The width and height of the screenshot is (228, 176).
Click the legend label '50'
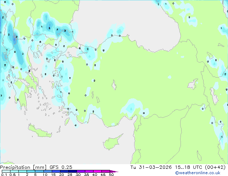click(111, 175)
